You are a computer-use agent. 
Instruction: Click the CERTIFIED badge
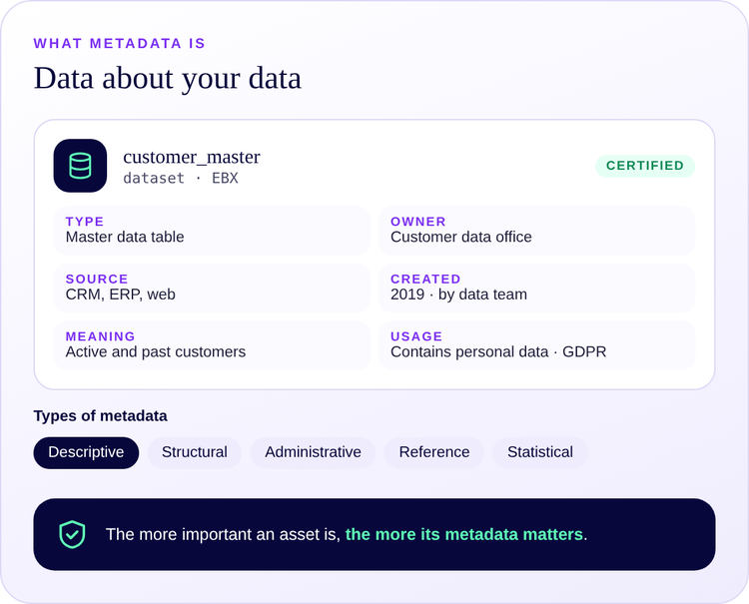[645, 166]
